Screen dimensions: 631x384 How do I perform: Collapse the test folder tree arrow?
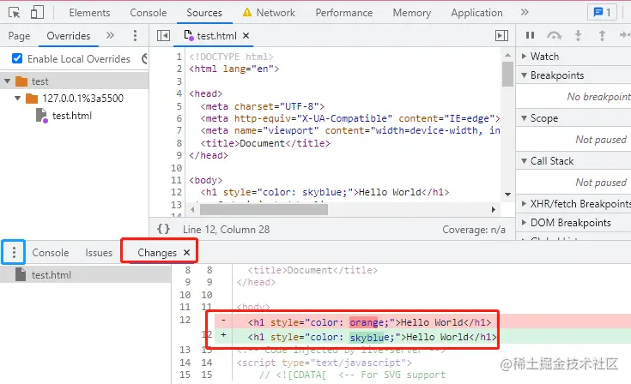coord(7,81)
